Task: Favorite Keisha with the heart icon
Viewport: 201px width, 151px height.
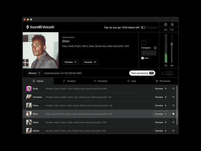Action: (173, 131)
